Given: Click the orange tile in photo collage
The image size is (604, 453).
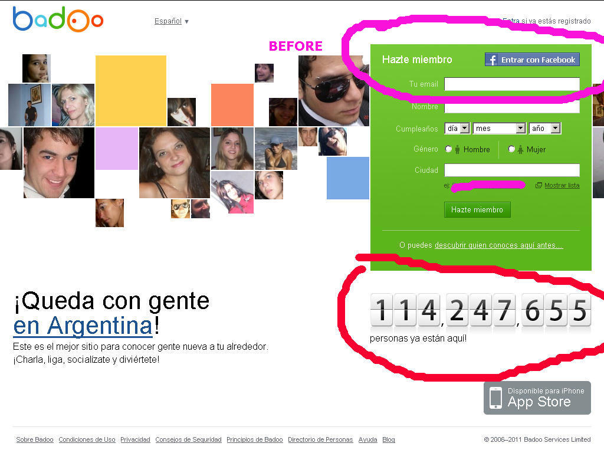Looking at the screenshot, I should (232, 105).
